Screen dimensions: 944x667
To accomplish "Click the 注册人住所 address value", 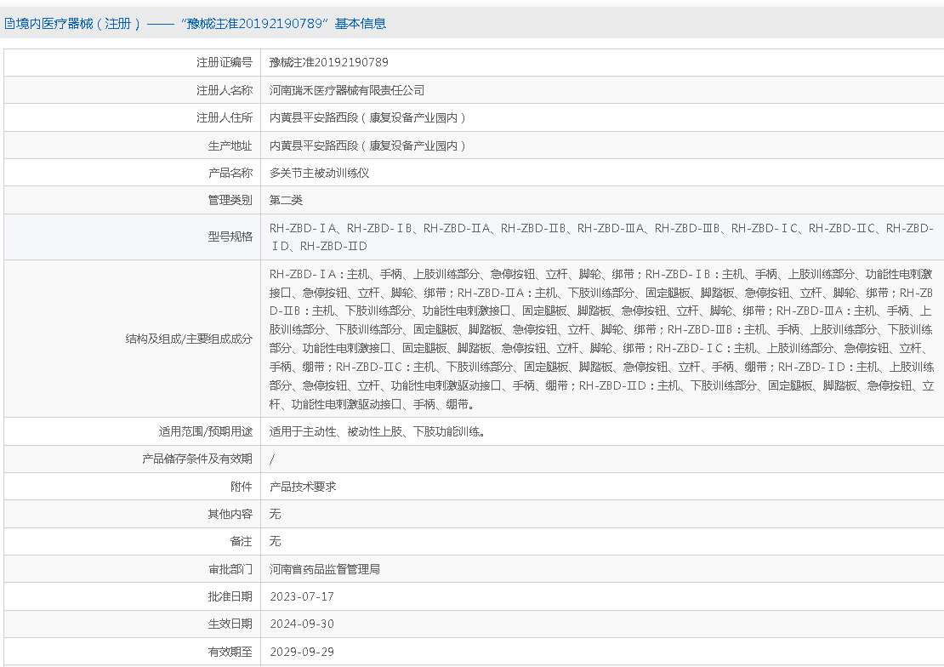I will 368,117.
